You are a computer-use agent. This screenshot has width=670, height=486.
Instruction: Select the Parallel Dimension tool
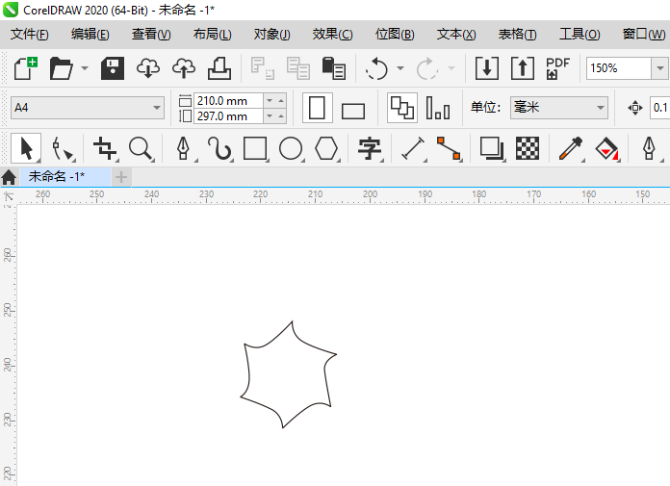pos(413,149)
